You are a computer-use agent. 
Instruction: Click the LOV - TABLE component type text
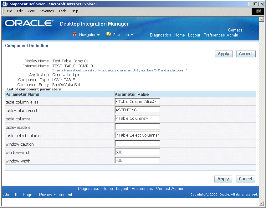[64, 80]
